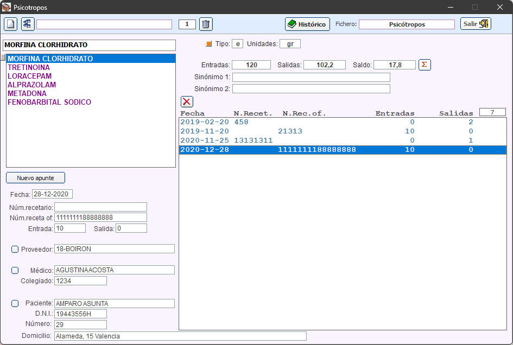Check the Paciente checkbox
Image resolution: width=513 pixels, height=345 pixels.
(15, 304)
